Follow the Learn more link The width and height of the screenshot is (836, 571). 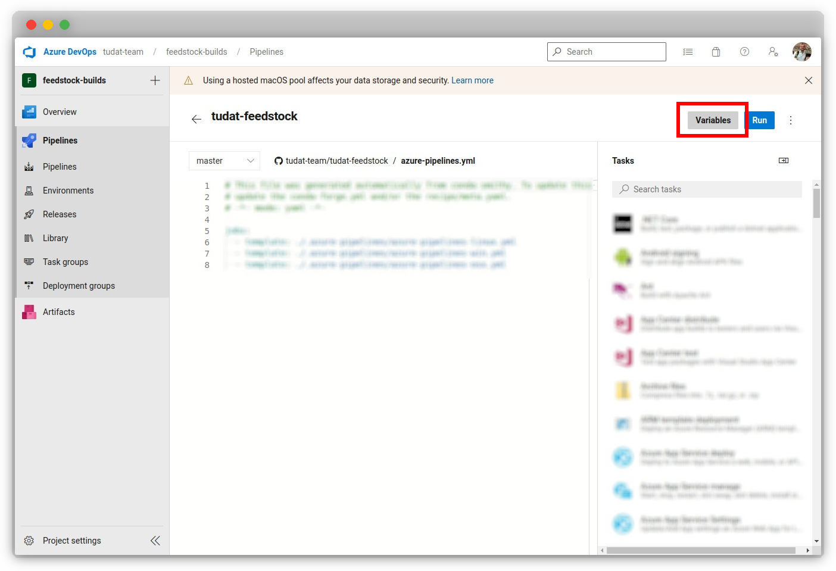(x=472, y=80)
